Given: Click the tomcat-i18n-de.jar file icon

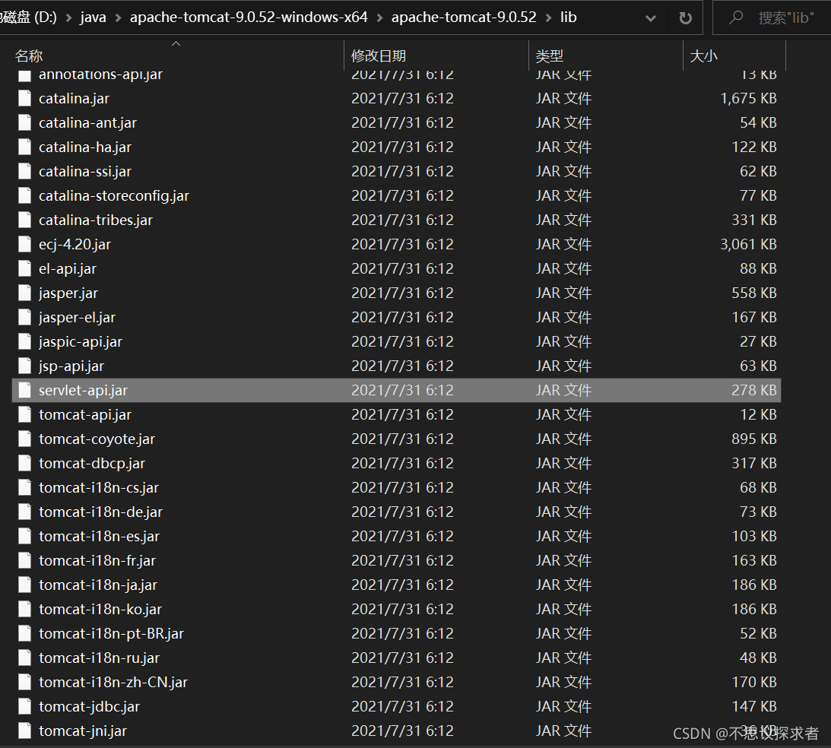Looking at the screenshot, I should point(24,512).
